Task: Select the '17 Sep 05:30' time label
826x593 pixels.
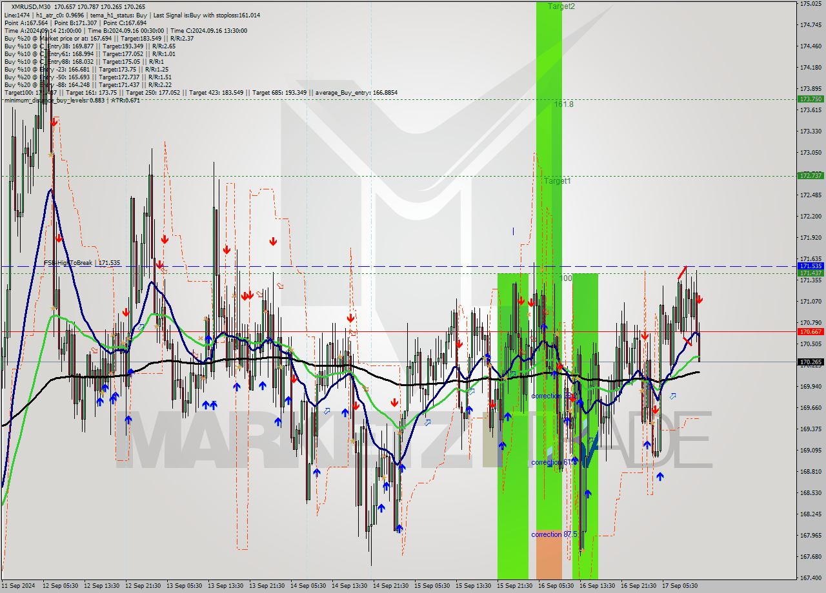Action: click(680, 585)
